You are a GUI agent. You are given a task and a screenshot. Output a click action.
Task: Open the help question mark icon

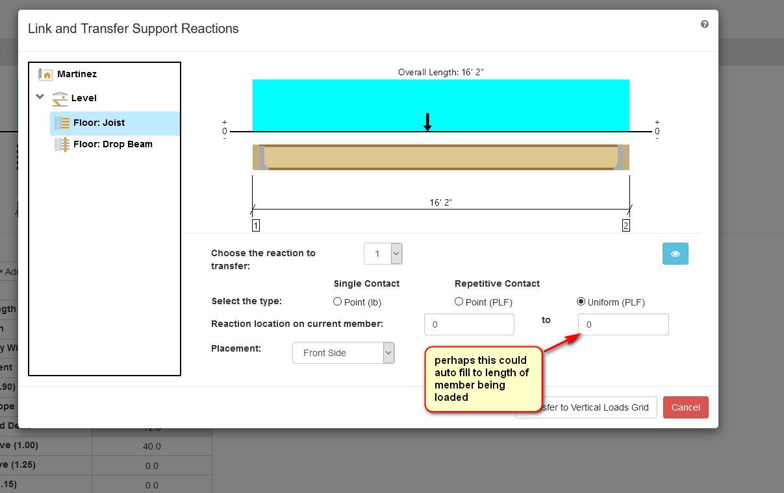(x=705, y=24)
